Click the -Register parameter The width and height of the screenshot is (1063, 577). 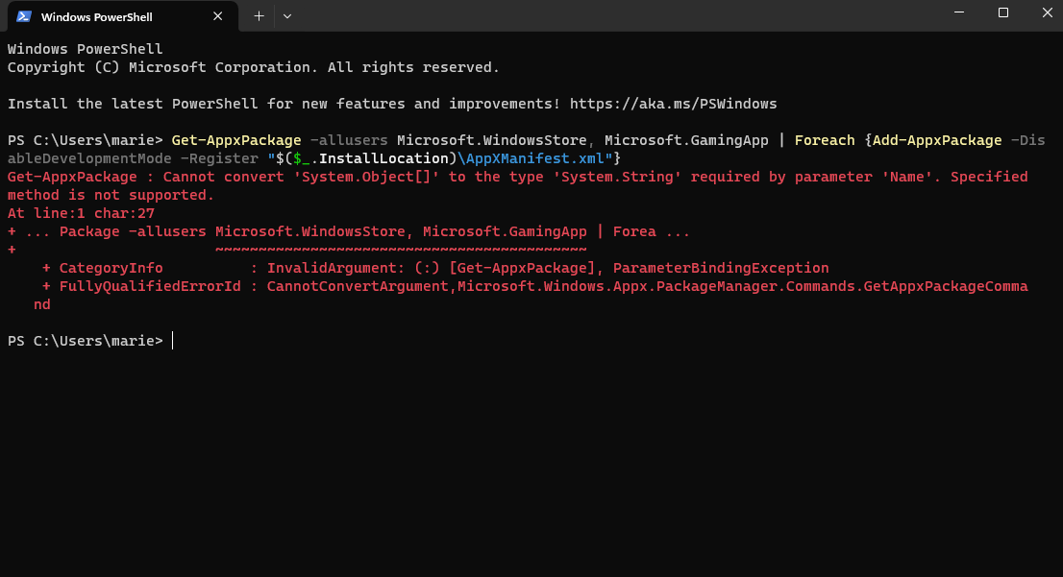coord(219,158)
